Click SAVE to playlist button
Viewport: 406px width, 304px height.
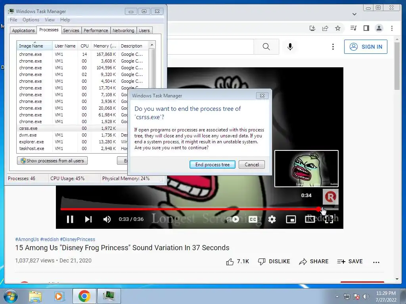point(350,262)
